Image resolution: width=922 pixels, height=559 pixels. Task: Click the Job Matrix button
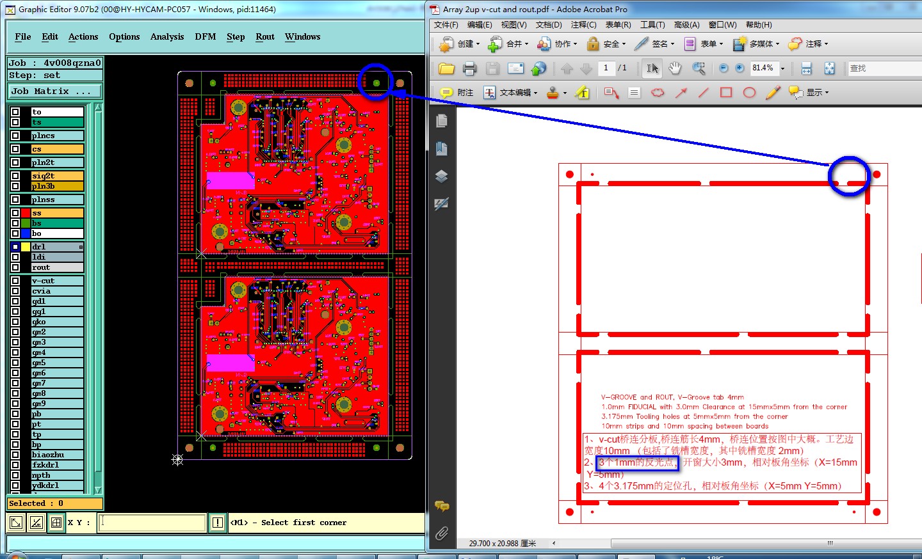point(54,91)
